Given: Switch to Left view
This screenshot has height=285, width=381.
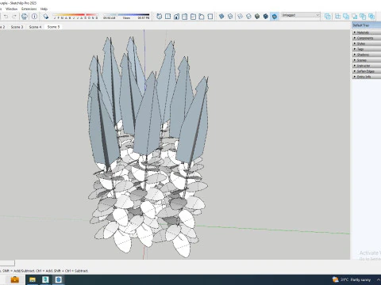Looking at the screenshot, I should 202,17.
